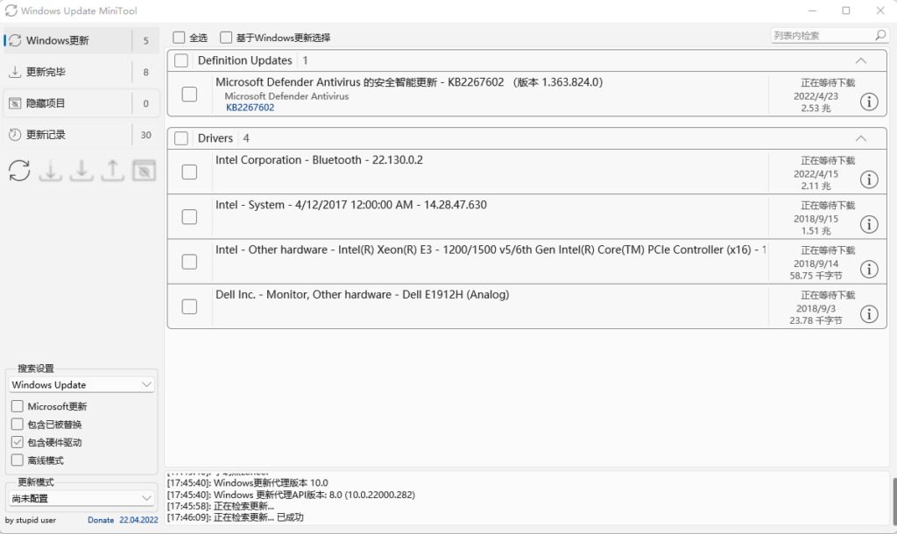Image resolution: width=897 pixels, height=534 pixels.
Task: Open info for Dell E1912H monitor driver
Action: pos(869,314)
